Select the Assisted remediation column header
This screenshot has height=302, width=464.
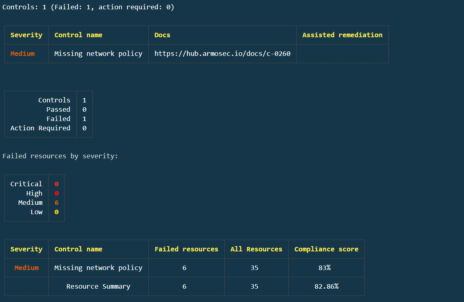[x=342, y=35]
